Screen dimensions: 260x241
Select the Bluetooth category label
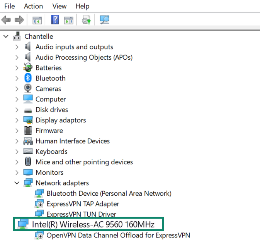pyautogui.click(x=51, y=78)
